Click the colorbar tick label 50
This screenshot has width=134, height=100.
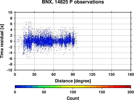tap(44, 92)
